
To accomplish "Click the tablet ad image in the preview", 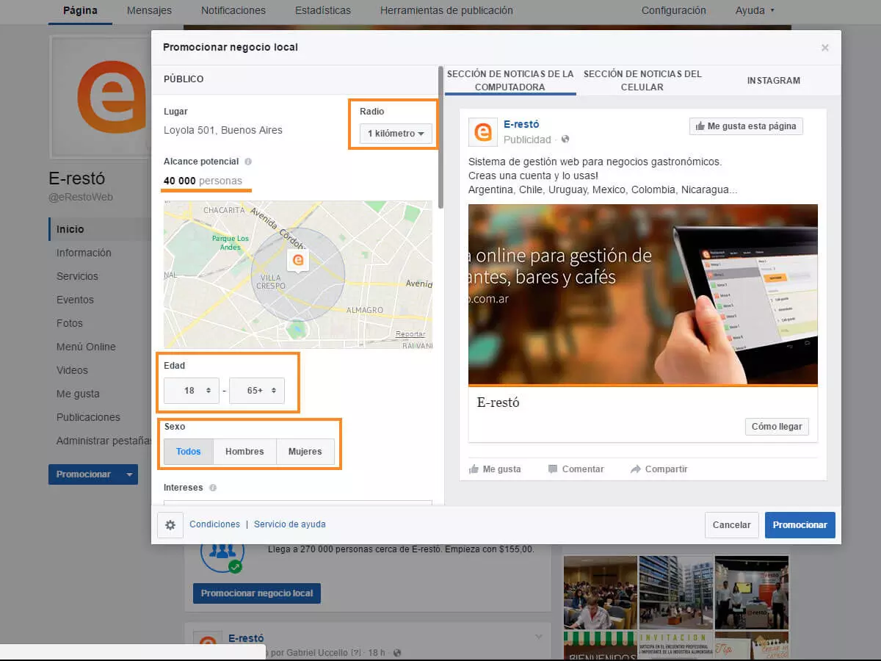I will (x=643, y=295).
